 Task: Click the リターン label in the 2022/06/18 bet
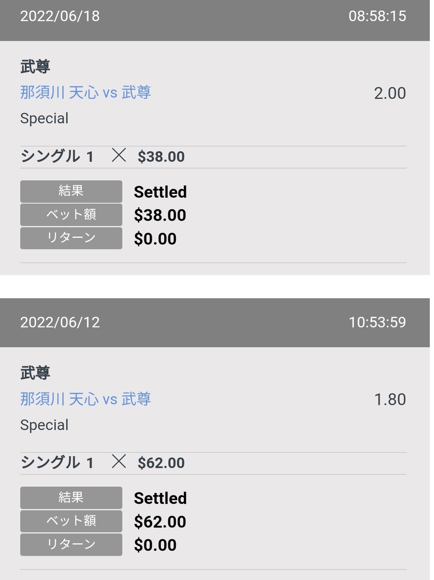coord(71,238)
